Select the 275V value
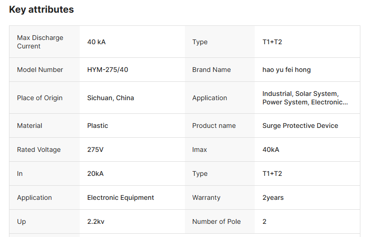The height and width of the screenshot is (237, 375). [95, 150]
